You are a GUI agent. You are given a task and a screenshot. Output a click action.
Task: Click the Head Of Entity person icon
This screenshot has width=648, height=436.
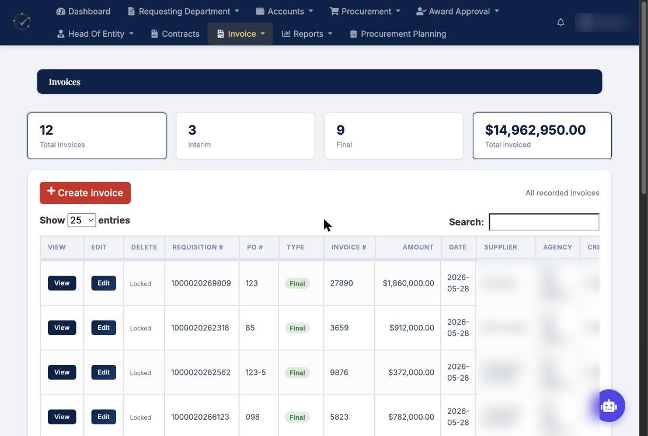[61, 34]
